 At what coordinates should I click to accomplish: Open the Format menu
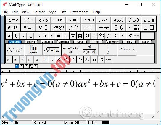(39, 12)
